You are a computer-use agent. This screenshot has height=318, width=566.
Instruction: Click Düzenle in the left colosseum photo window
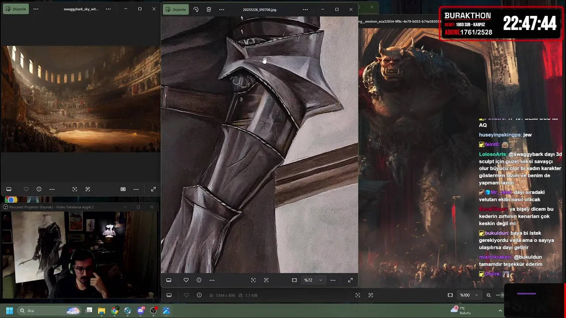pyautogui.click(x=16, y=9)
